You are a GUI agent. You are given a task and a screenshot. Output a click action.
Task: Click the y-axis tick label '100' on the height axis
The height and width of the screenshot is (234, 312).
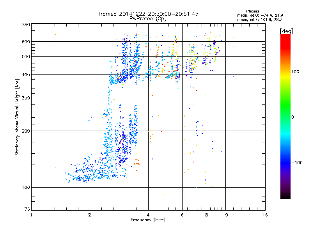pos(26,188)
